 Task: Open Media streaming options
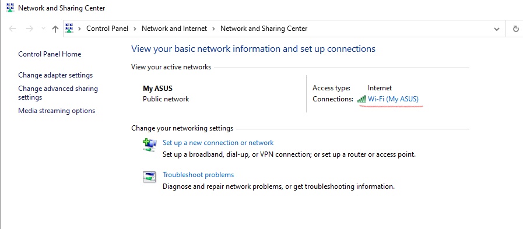pyautogui.click(x=57, y=111)
